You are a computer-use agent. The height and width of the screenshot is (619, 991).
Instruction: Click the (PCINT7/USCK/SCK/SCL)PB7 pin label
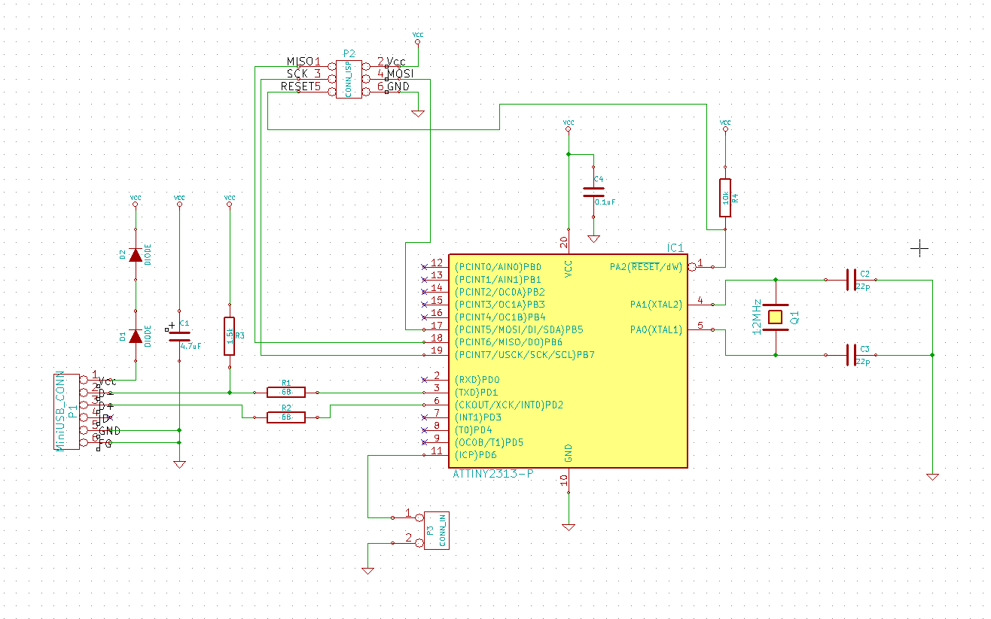(x=525, y=354)
